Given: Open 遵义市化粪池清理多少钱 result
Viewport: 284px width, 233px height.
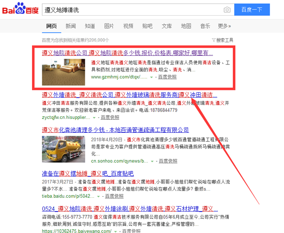Looking at the screenshot, I should click(115, 130).
